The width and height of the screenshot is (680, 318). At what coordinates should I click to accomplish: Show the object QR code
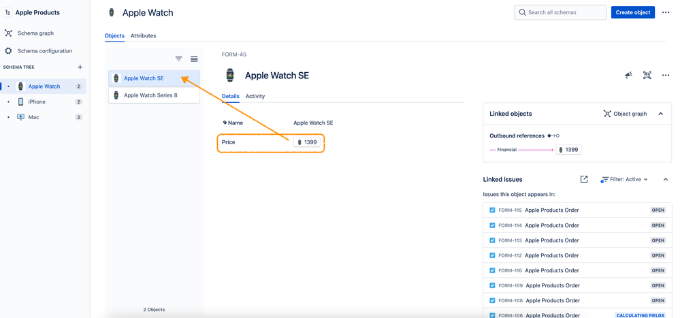point(647,76)
